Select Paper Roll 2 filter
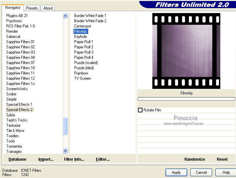236x178 pixels. click(84, 47)
